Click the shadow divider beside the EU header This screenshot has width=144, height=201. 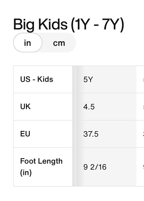point(74,134)
